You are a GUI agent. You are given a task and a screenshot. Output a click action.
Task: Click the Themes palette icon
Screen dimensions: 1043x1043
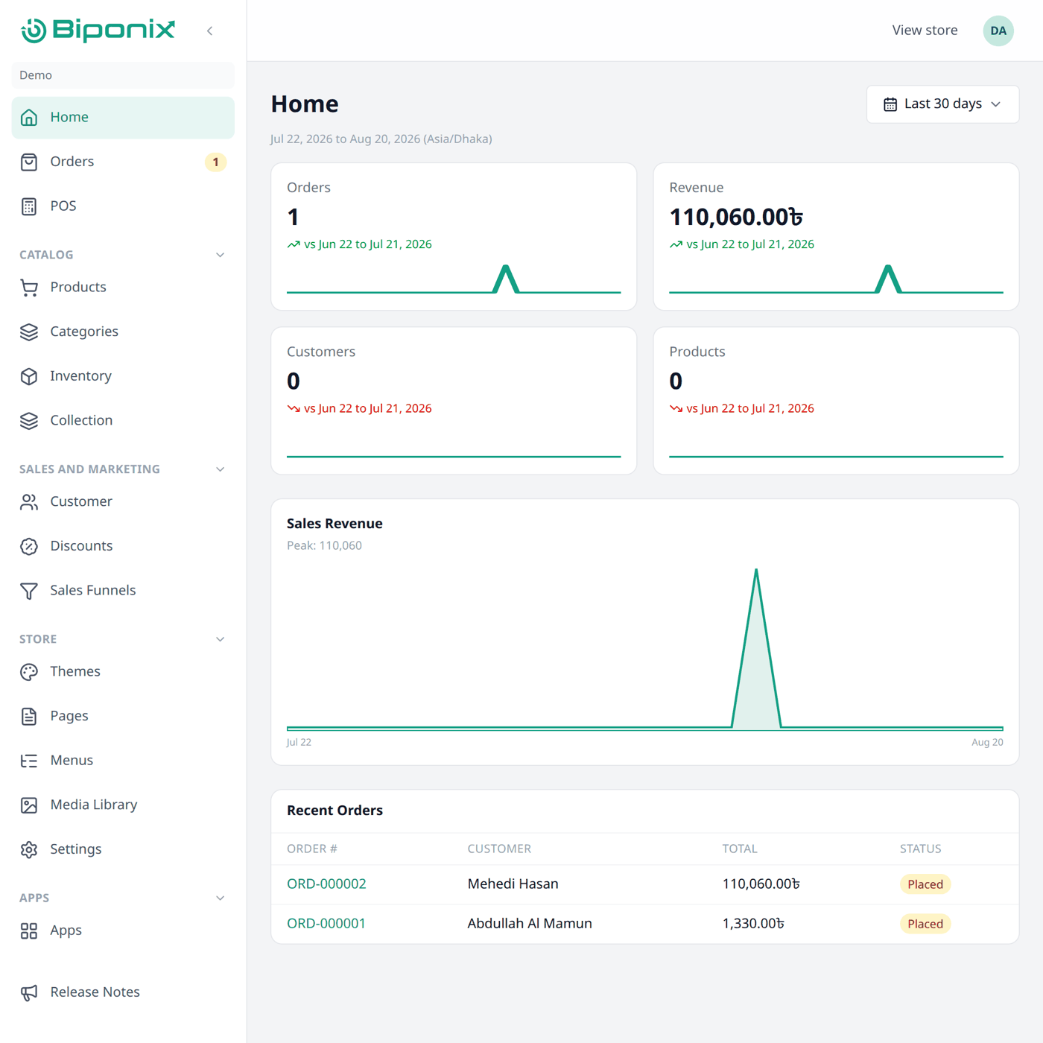click(29, 672)
